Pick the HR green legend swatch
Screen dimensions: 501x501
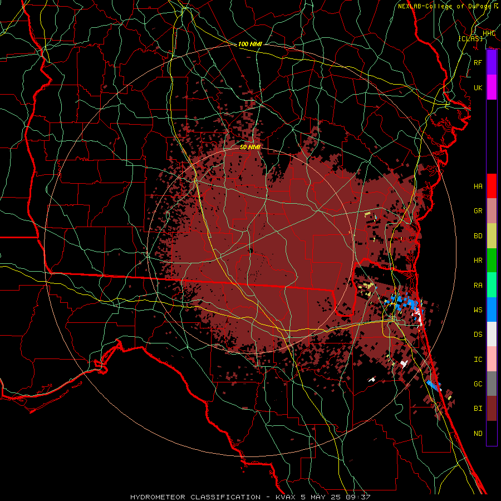(x=492, y=261)
